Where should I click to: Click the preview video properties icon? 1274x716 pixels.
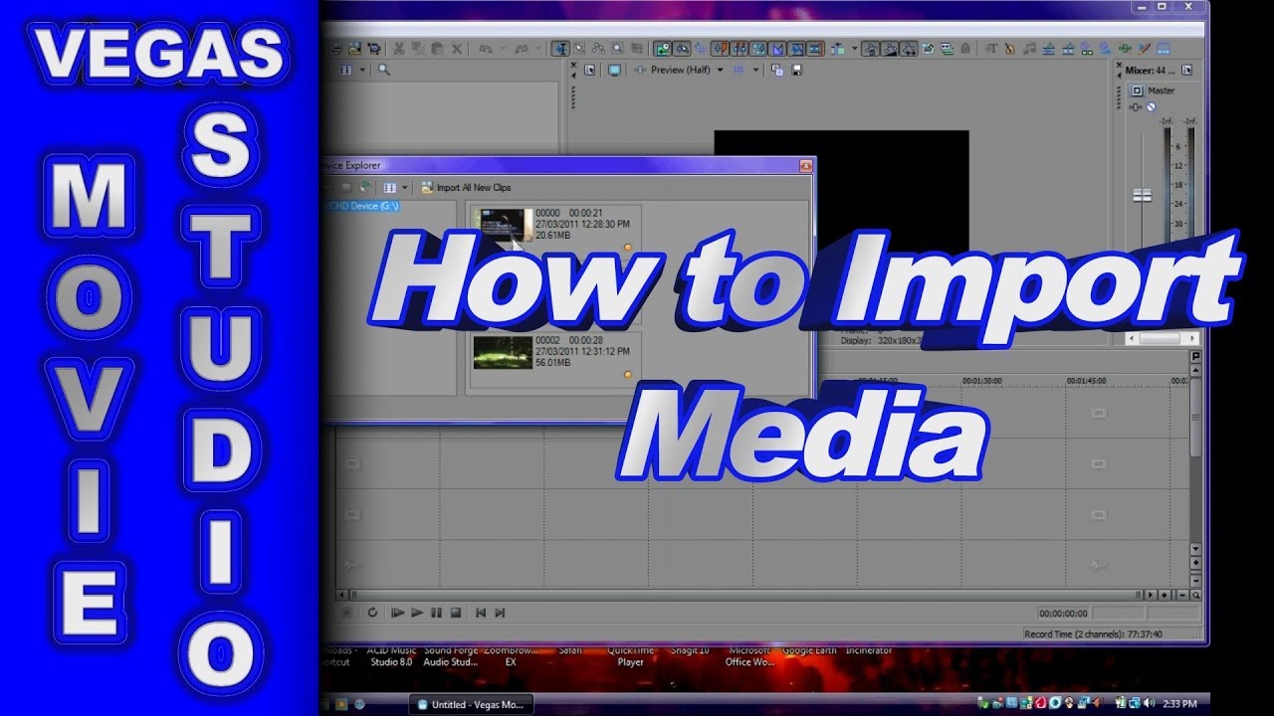pyautogui.click(x=589, y=70)
